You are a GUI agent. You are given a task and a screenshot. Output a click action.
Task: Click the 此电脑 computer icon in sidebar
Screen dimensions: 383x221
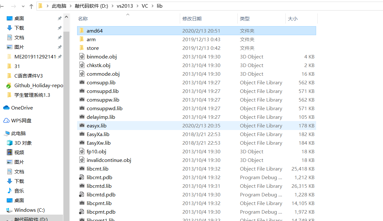(x=7, y=133)
